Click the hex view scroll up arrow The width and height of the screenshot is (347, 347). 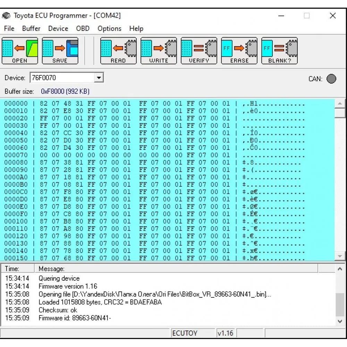point(340,103)
